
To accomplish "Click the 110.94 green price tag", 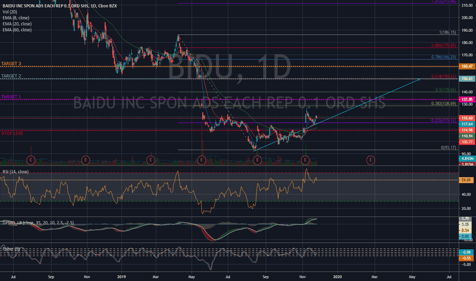I will tap(467, 136).
